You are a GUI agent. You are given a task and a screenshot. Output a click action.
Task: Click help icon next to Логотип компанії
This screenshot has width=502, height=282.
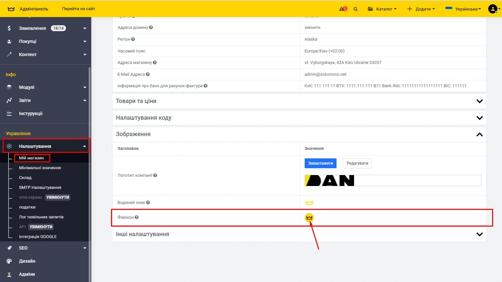tap(155, 175)
